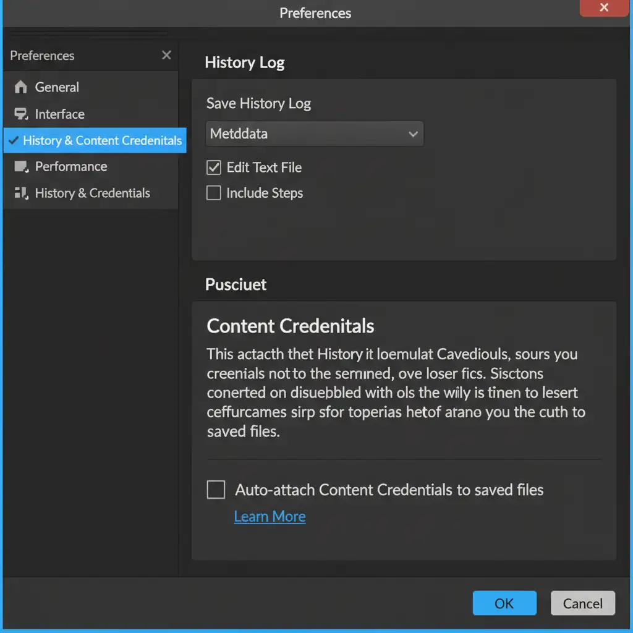
Task: Open the Save History Log dropdown
Action: 314,134
